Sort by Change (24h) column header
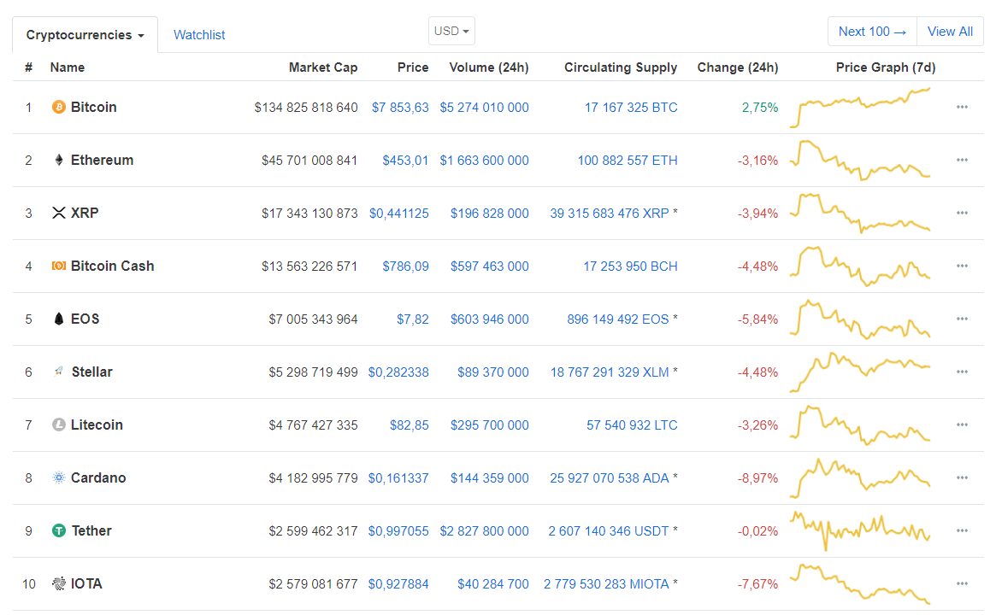 click(x=738, y=67)
